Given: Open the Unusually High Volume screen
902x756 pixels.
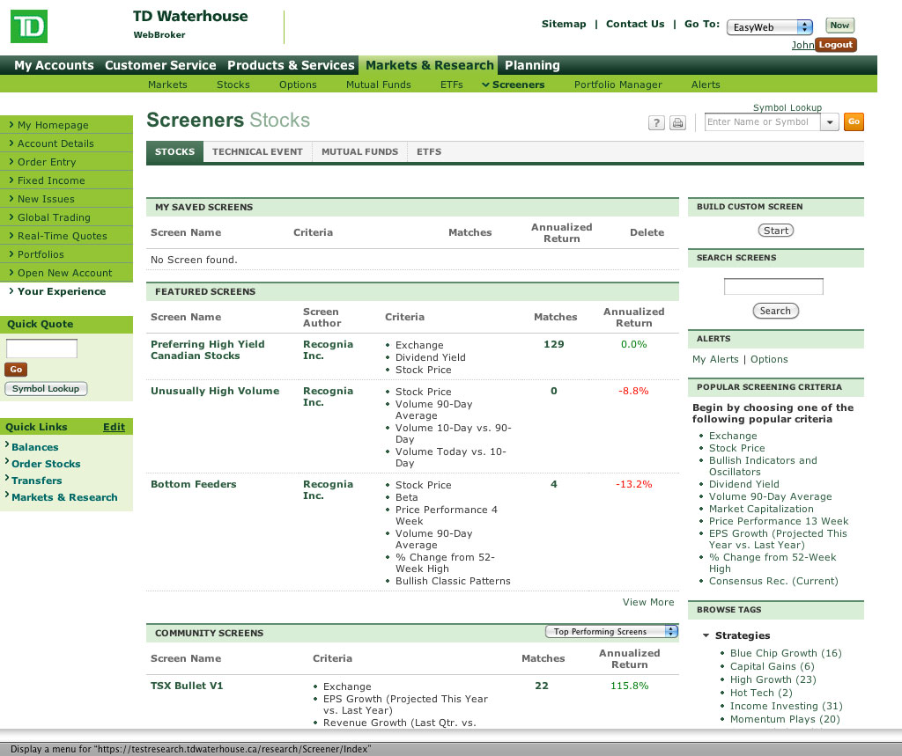Looking at the screenshot, I should (215, 391).
